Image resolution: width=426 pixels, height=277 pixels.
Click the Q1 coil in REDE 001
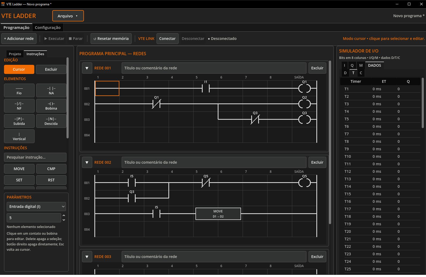coord(305,88)
